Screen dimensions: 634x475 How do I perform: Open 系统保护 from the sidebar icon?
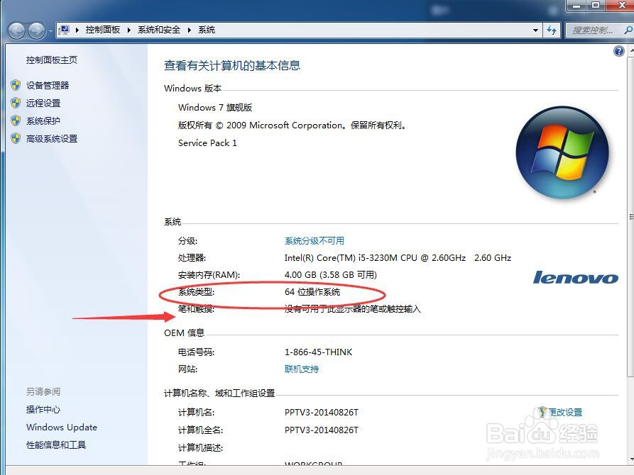[17, 119]
